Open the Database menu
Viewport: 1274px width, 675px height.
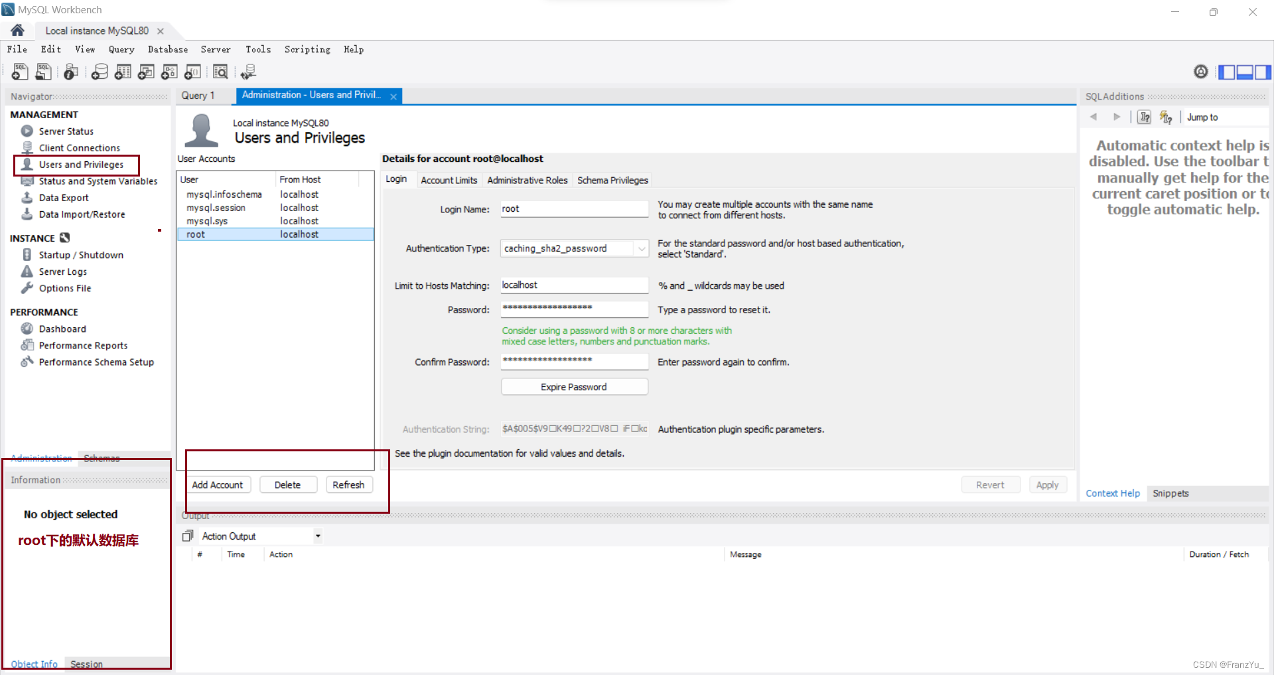pos(168,49)
